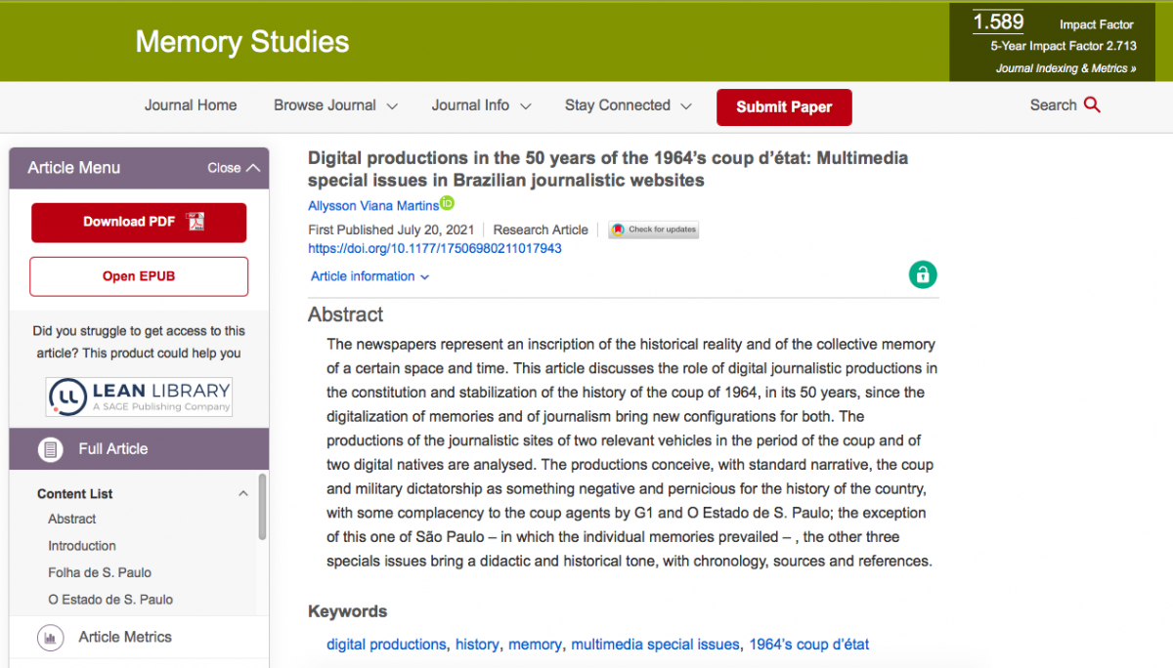Click the Crossmark 'Check for updates' badge

click(653, 229)
